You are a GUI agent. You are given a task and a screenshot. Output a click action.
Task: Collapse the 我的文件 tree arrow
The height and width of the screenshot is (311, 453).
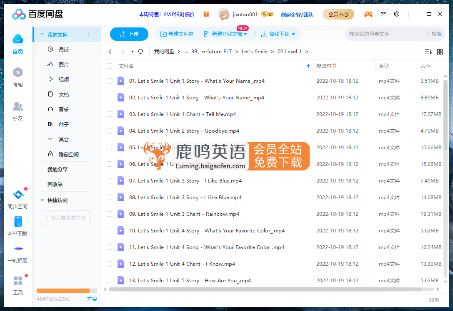tap(42, 34)
